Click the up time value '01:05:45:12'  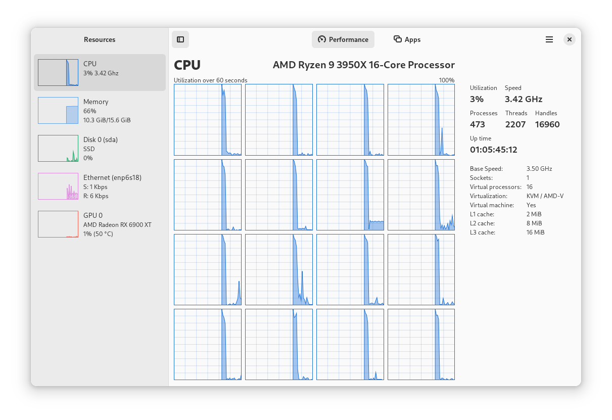tap(494, 150)
